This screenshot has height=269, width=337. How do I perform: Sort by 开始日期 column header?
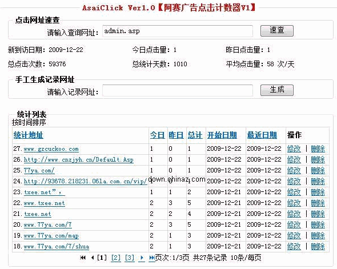pos(222,135)
